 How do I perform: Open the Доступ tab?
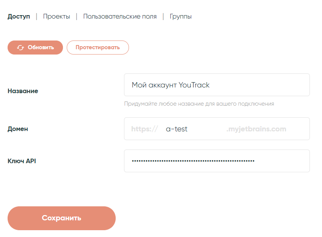click(x=19, y=17)
